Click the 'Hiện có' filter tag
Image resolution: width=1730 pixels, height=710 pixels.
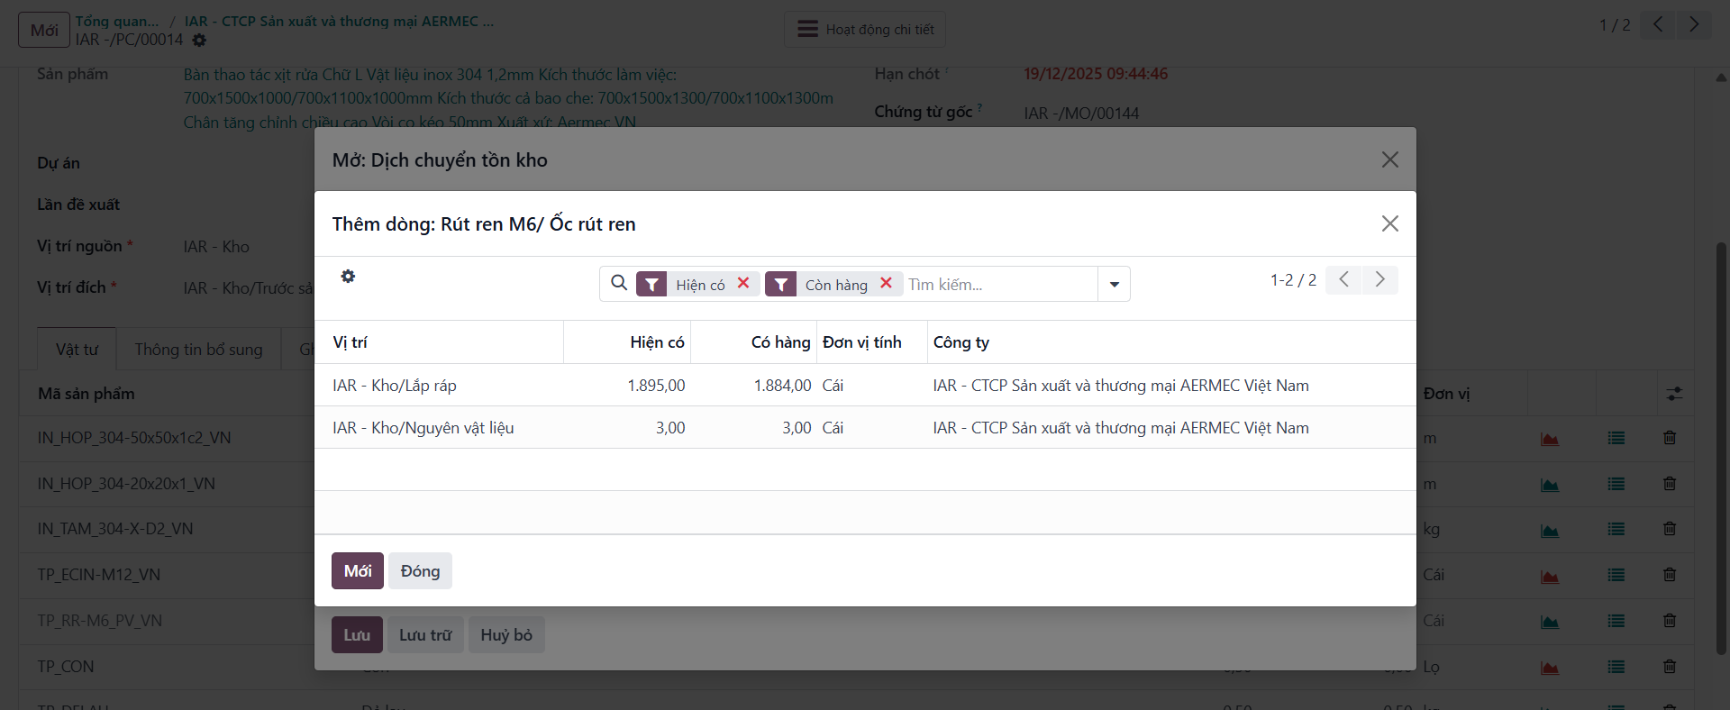click(x=700, y=285)
